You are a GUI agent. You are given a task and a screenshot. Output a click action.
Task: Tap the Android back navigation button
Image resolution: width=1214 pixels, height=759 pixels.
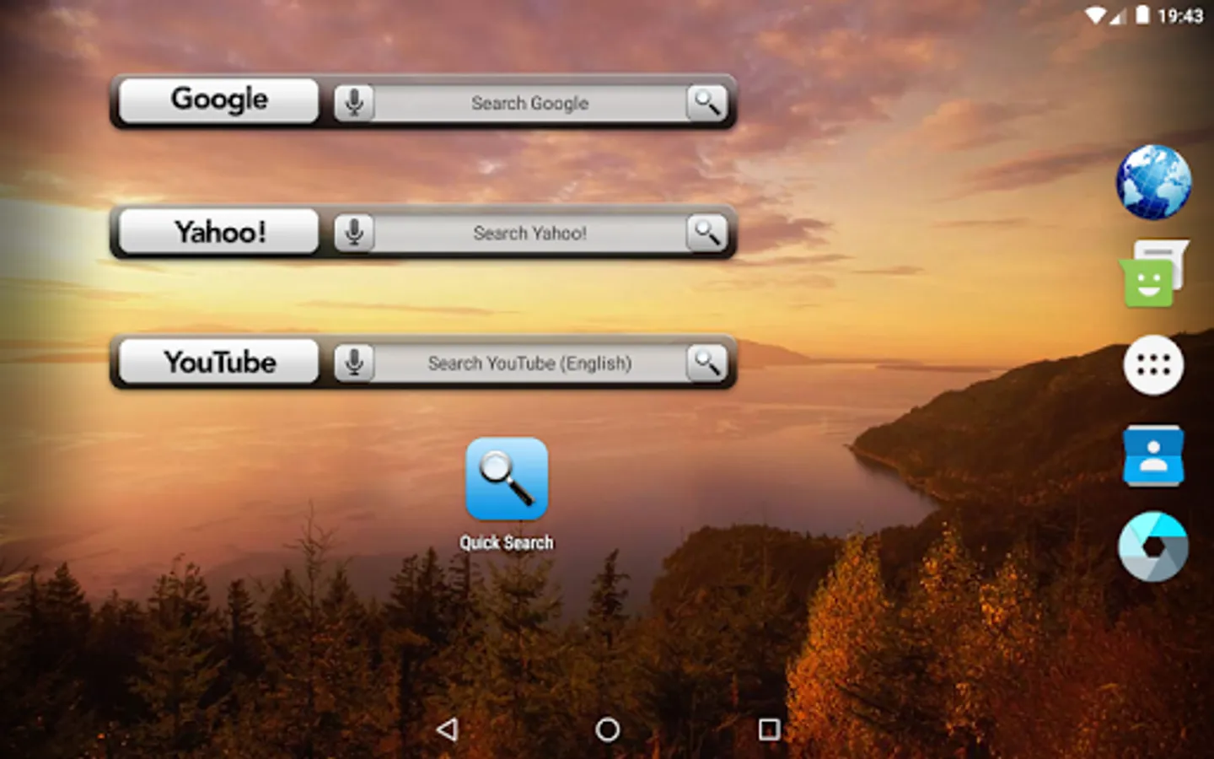coord(447,729)
